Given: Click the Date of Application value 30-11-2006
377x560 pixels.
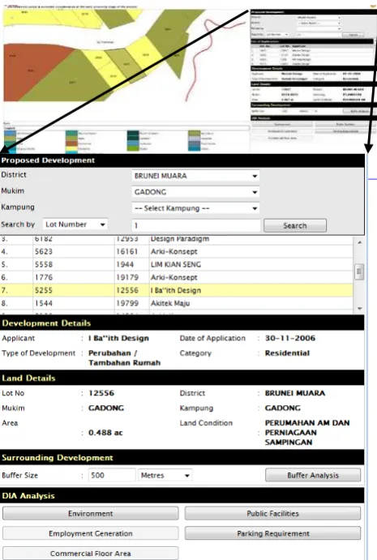Looking at the screenshot, I should 289,338.
